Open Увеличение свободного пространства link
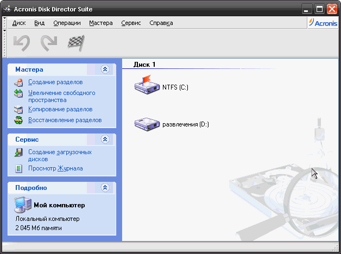This screenshot has width=341, height=254. tap(62, 97)
